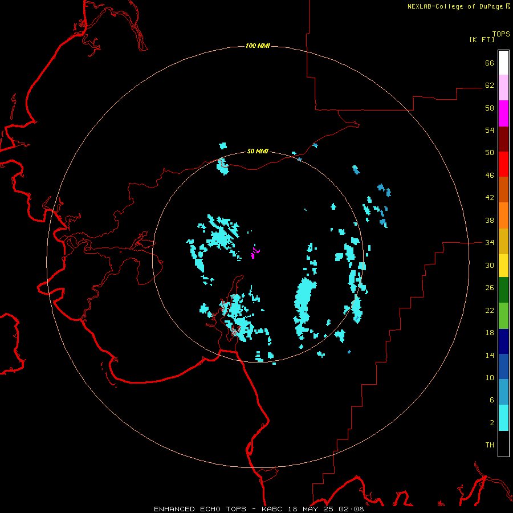Click the 66 value on the legend
This screenshot has height=513, width=513.
490,63
